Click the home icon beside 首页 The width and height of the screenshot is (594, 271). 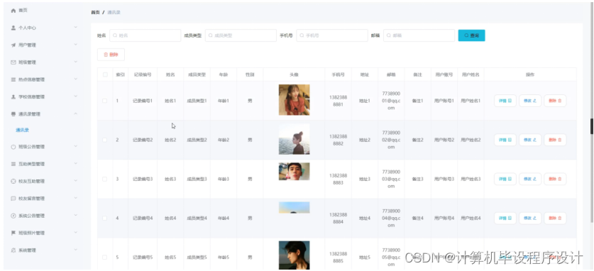pyautogui.click(x=13, y=11)
